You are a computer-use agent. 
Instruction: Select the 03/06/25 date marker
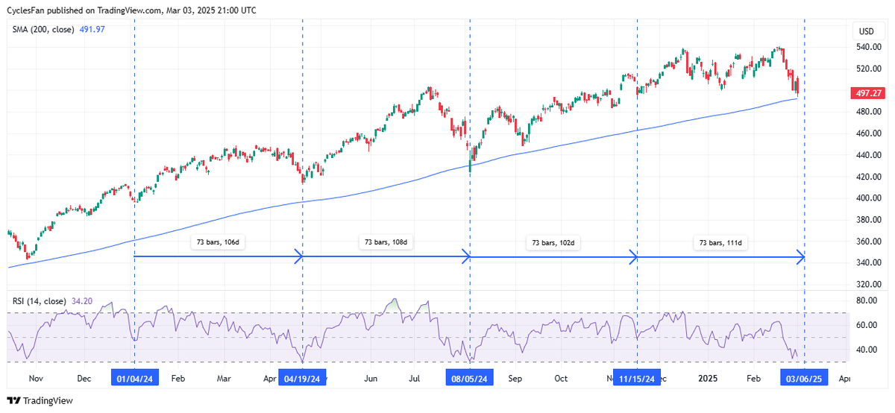click(x=805, y=379)
